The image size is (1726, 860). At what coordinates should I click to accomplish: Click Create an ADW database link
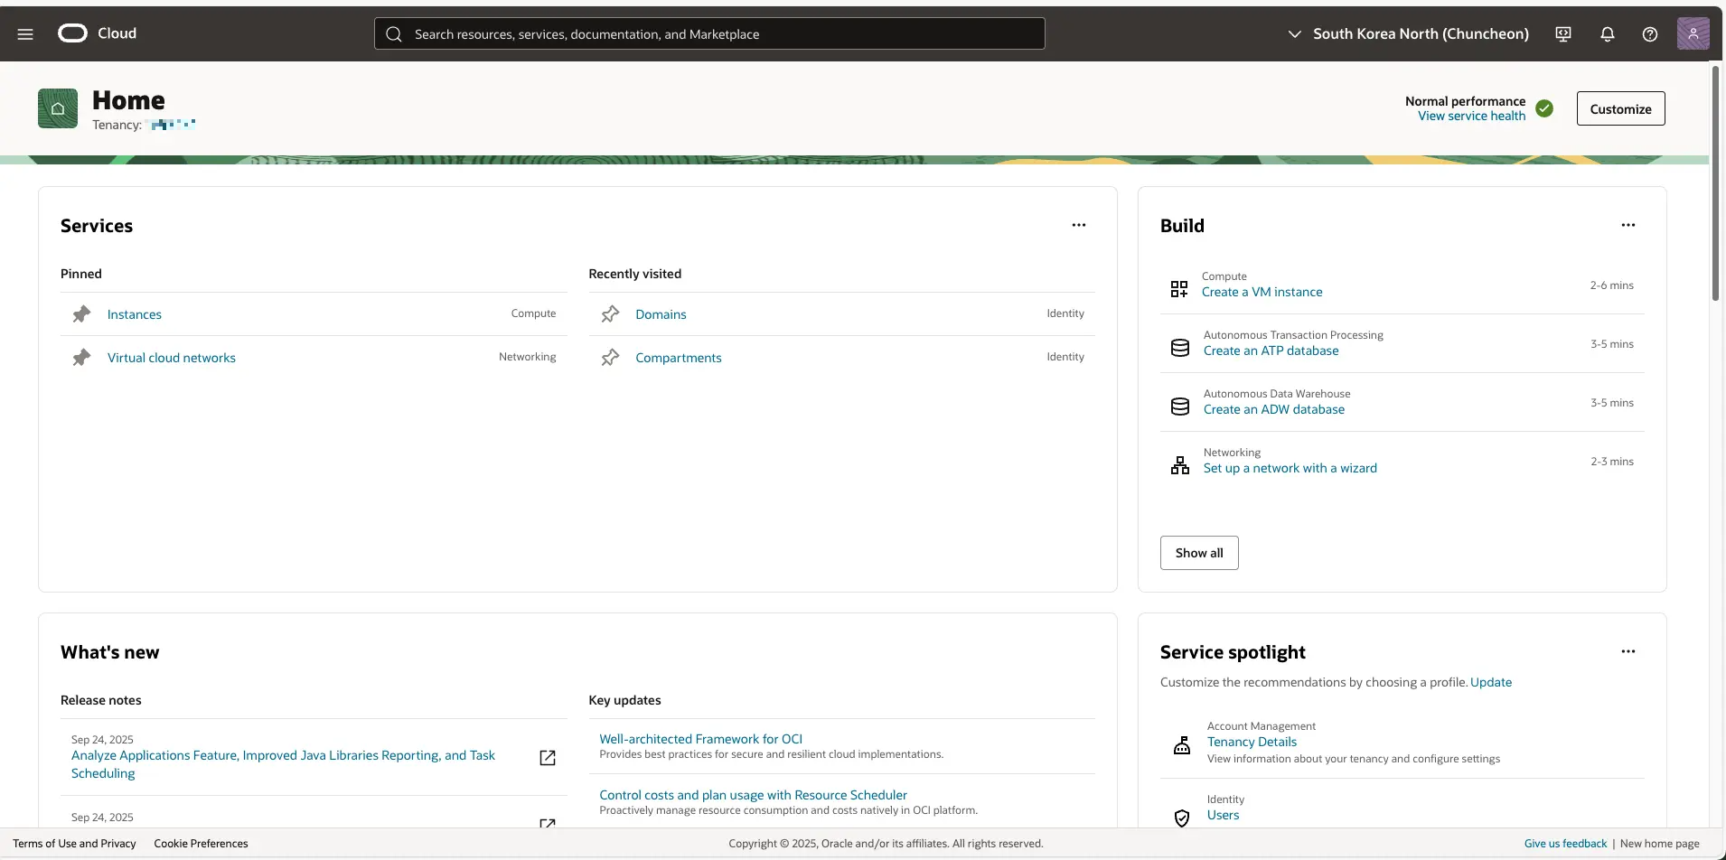click(1274, 409)
